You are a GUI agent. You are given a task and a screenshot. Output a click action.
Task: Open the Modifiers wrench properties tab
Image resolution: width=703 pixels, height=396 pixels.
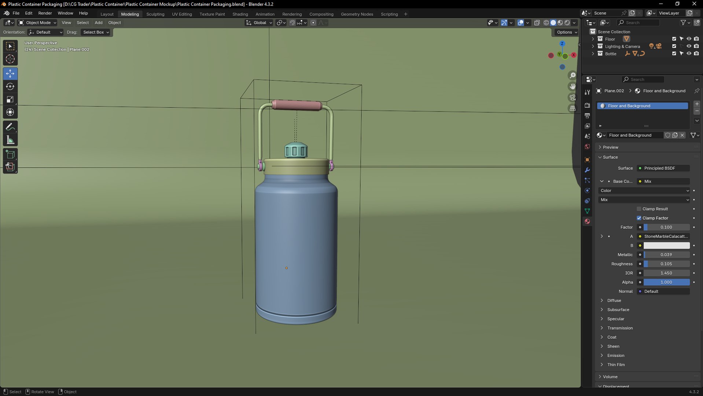[587, 170]
